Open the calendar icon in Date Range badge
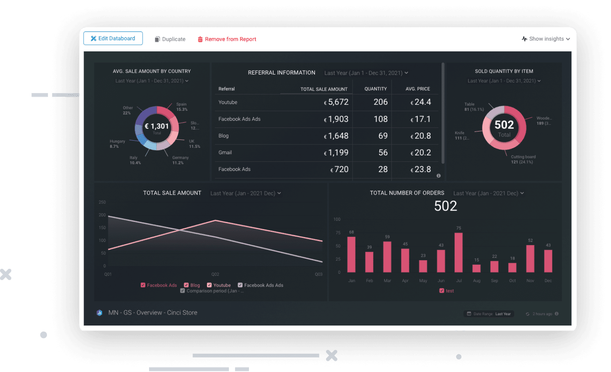 click(470, 313)
